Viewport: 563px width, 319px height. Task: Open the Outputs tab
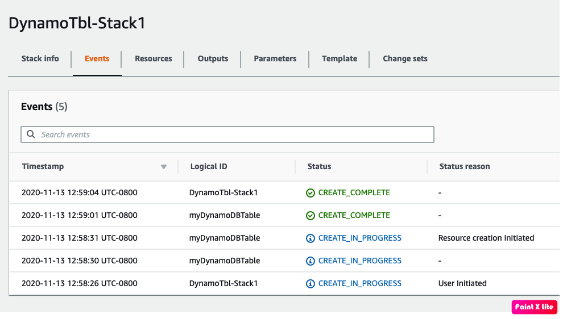click(213, 58)
